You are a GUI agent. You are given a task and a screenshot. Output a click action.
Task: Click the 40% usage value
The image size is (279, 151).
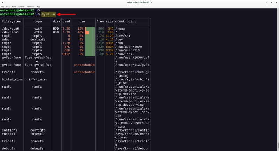click(81, 32)
